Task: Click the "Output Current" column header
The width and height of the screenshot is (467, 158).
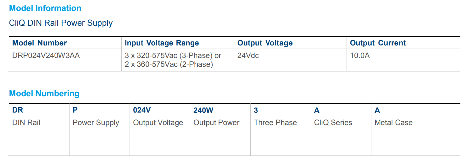Action: point(378,43)
